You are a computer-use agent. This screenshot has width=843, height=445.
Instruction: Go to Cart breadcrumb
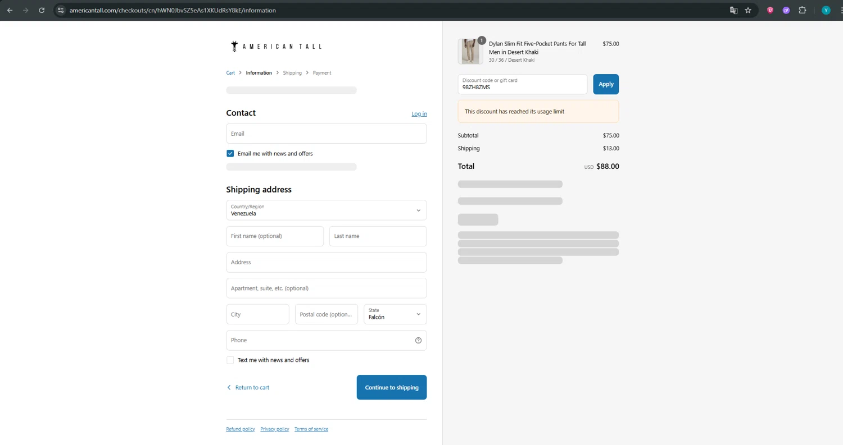click(x=230, y=73)
